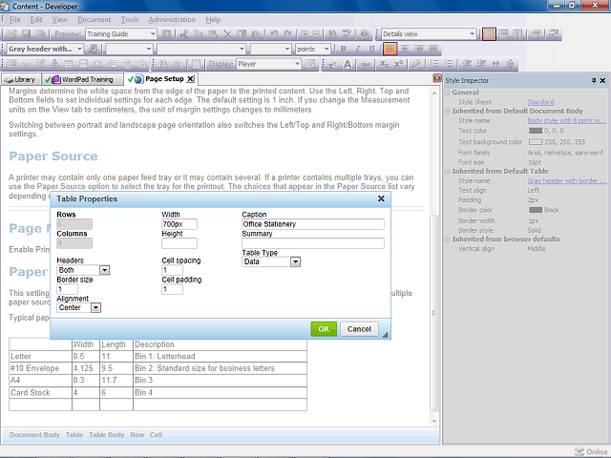Image resolution: width=611 pixels, height=458 pixels.
Task: Toggle center text alignment
Action: click(x=405, y=49)
